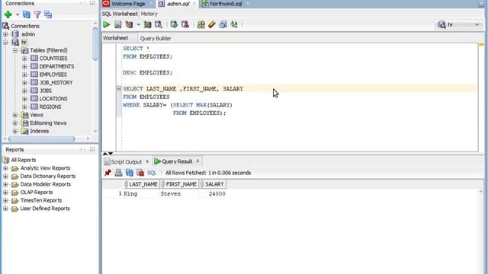Open the History tab
This screenshot has height=274, width=488.
(149, 14)
